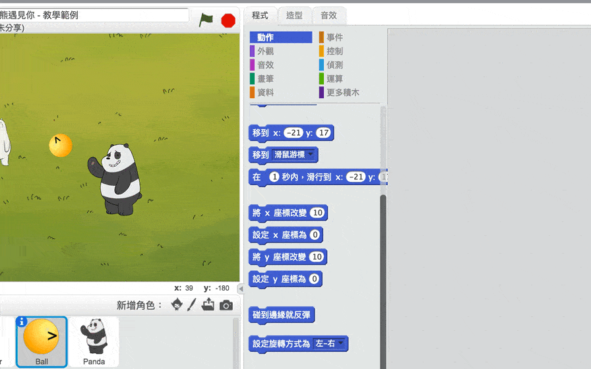Viewport: 591px width, 369px height.
Task: Edit value 0 in 設定 x 座標為 block
Action: [x=315, y=235]
